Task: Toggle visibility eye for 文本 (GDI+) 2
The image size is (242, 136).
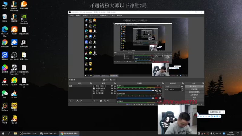Action: pyautogui.click(x=112, y=86)
